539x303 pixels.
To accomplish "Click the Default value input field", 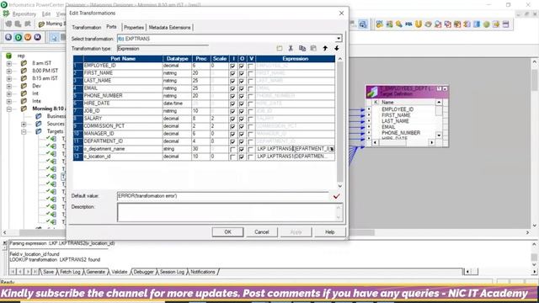I will 222,196.
